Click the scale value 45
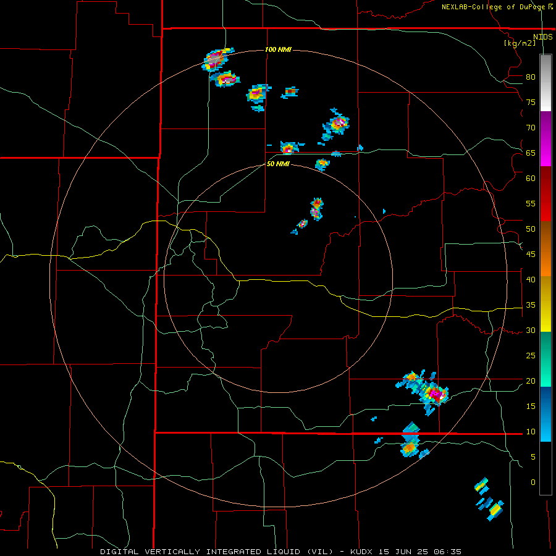 coord(531,255)
